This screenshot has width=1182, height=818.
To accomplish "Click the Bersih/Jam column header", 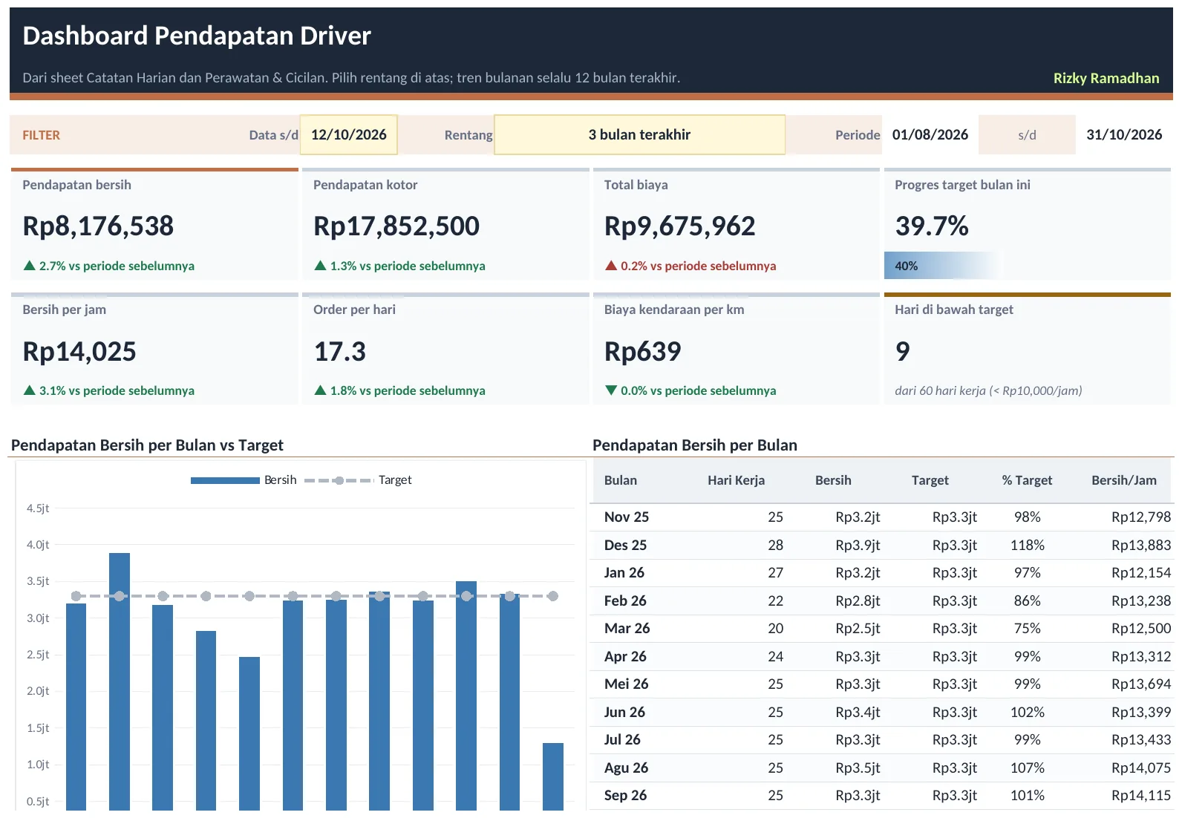I will point(1124,480).
